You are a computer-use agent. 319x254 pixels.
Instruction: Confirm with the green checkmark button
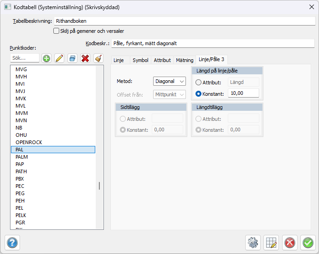click(308, 243)
